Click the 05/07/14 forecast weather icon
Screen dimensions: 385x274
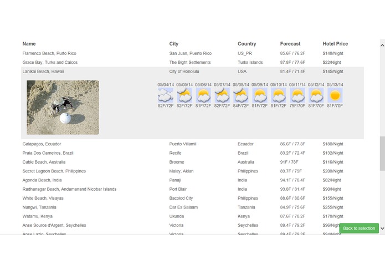coord(222,95)
